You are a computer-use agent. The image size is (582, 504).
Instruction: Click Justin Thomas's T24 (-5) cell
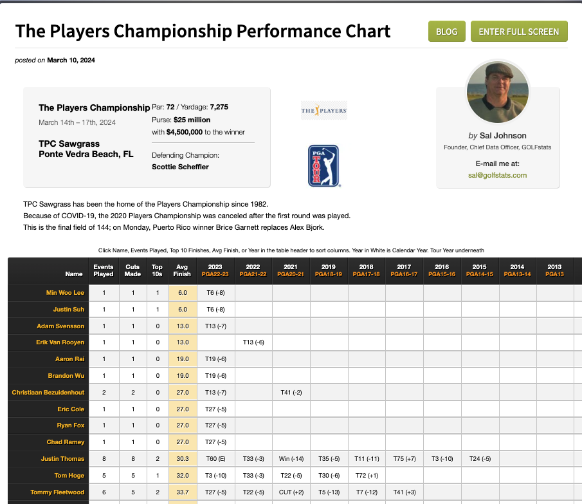point(480,459)
